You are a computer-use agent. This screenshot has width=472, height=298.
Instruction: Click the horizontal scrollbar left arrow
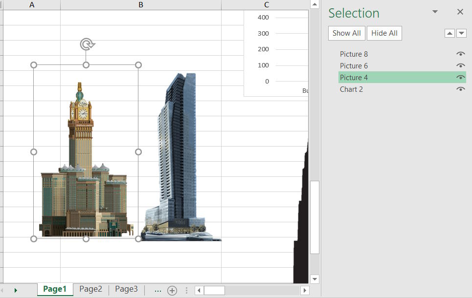198,290
